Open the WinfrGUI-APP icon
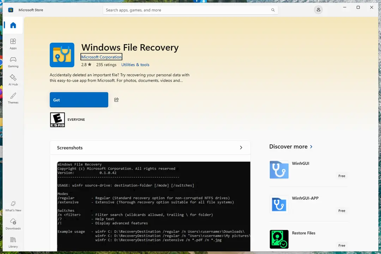The height and width of the screenshot is (254, 381). [x=279, y=204]
